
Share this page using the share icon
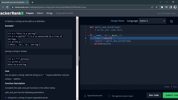[152, 7]
